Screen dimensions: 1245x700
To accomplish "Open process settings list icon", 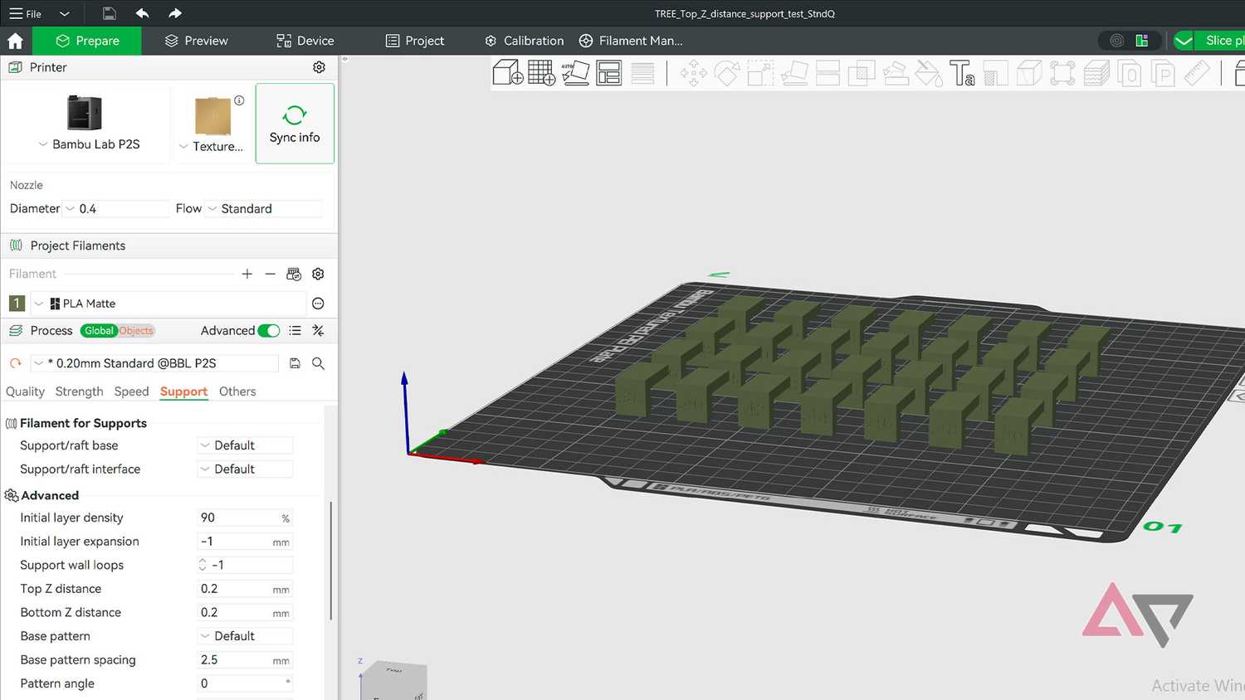I will (295, 330).
